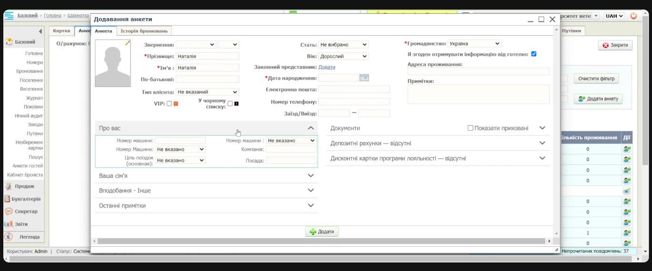
Task: Open the Громадянство dropdown
Action: click(x=474, y=43)
